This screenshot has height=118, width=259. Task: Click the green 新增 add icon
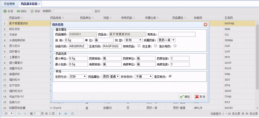point(5,11)
